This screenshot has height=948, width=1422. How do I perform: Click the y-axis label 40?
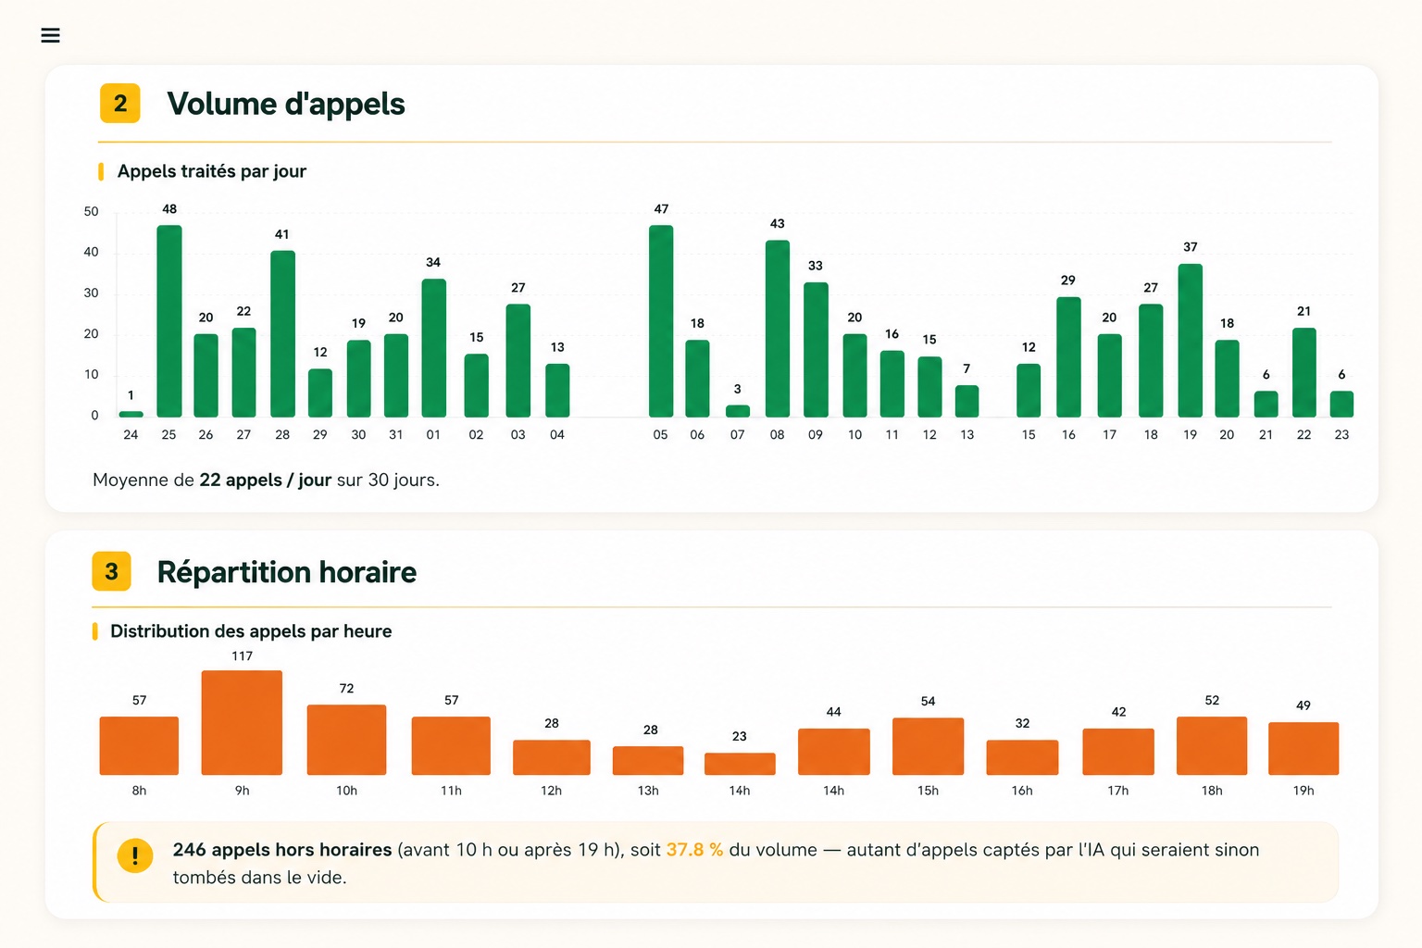tap(91, 253)
